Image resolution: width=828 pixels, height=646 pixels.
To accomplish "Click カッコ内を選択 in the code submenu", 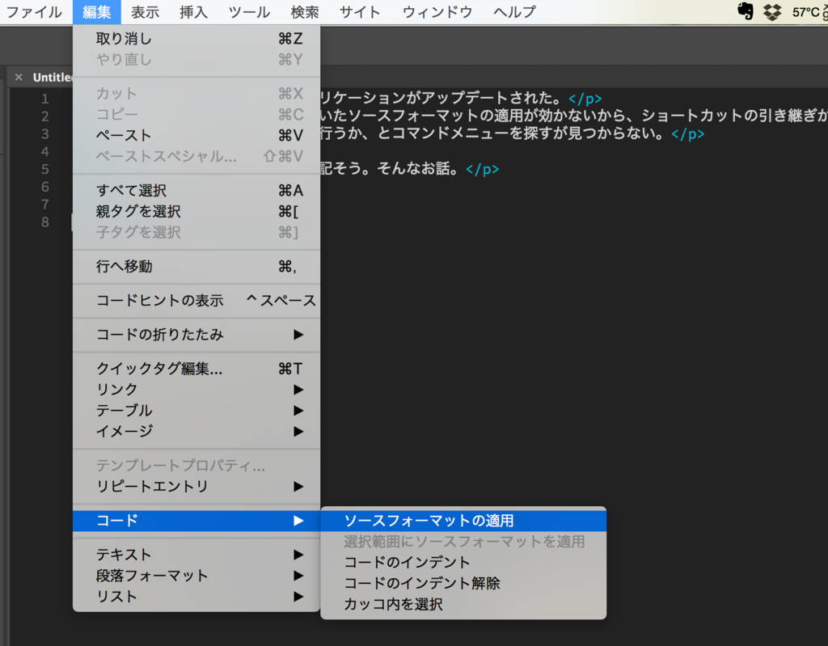I will pos(393,604).
